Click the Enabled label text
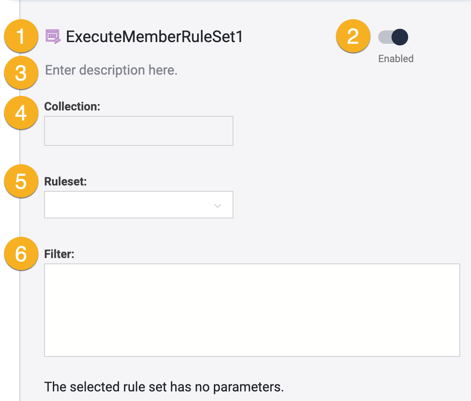This screenshot has height=401, width=471. 396,59
